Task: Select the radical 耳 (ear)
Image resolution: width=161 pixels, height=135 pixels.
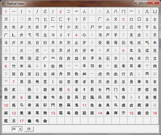Action: click(131, 66)
